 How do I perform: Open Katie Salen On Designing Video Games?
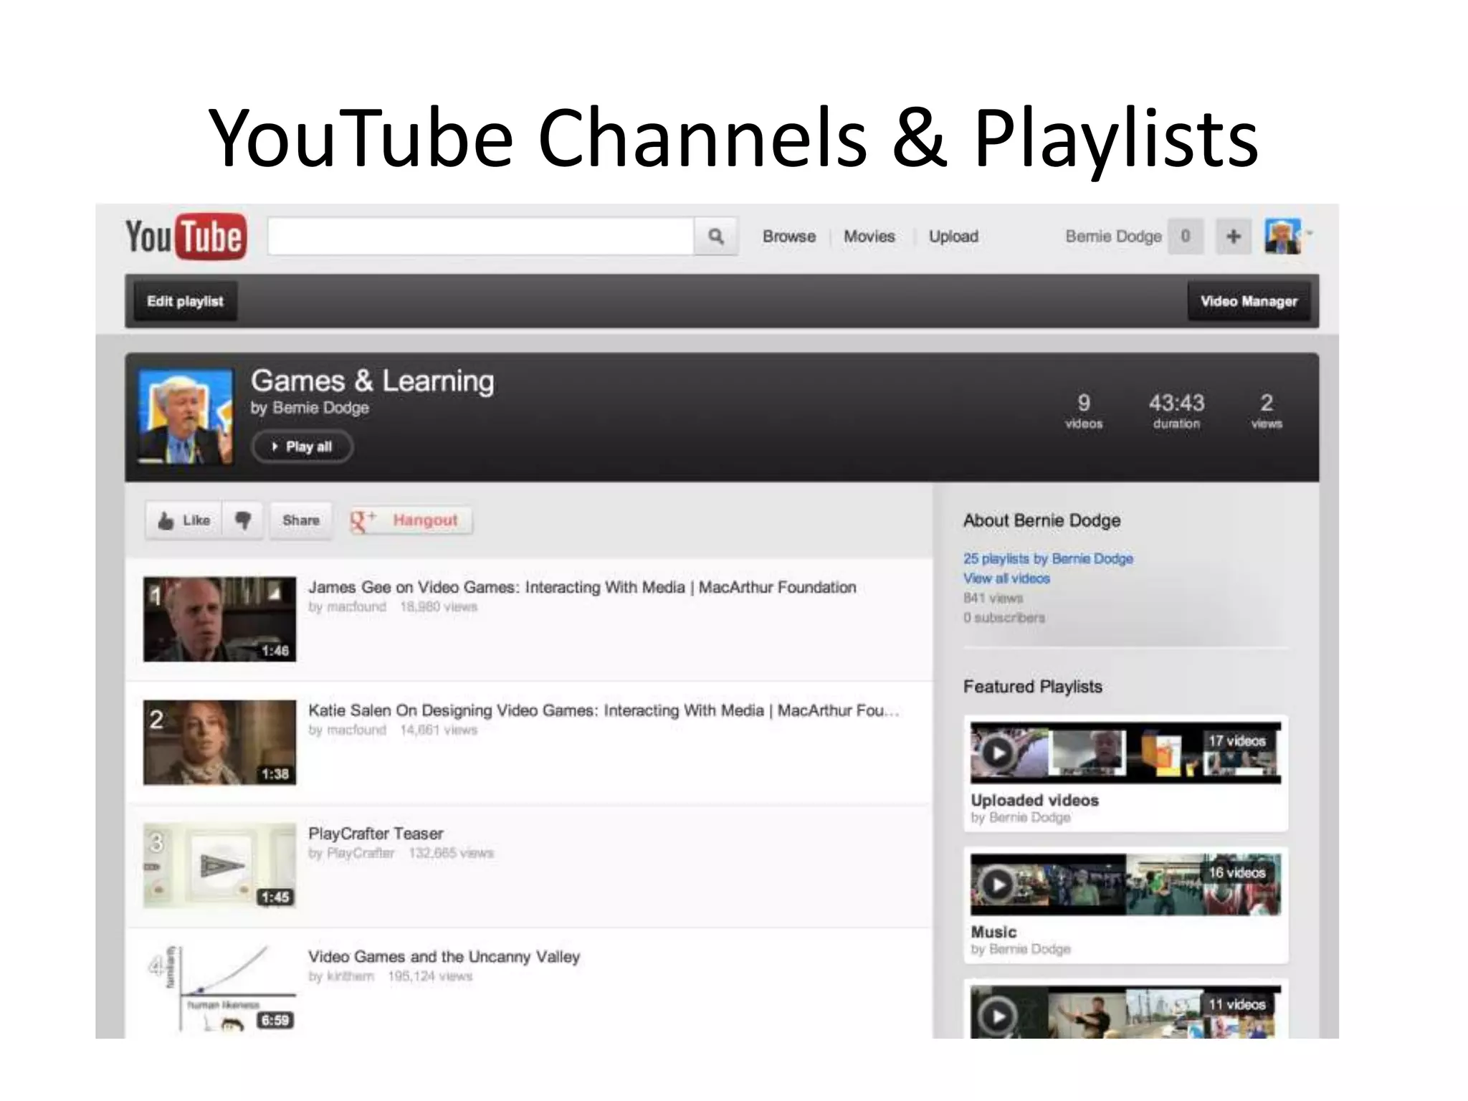(604, 710)
